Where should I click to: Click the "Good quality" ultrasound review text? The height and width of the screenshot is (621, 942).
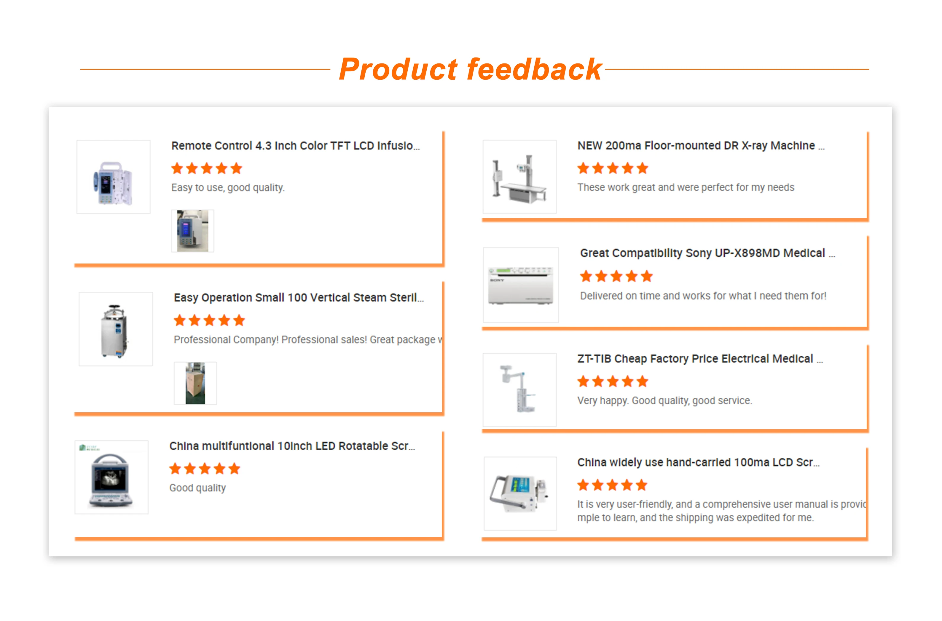click(x=197, y=488)
